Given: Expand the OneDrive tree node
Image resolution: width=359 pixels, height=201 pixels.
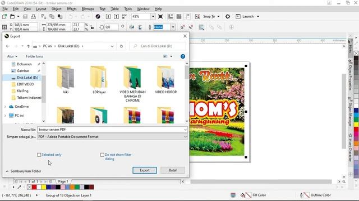Looking at the screenshot, I should pos(5,107).
